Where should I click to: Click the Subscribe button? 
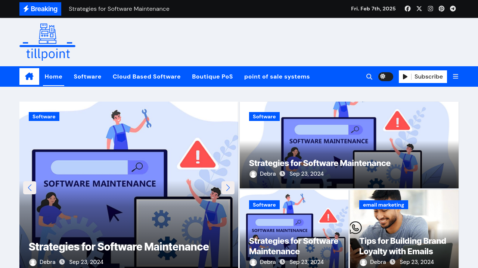point(423,77)
